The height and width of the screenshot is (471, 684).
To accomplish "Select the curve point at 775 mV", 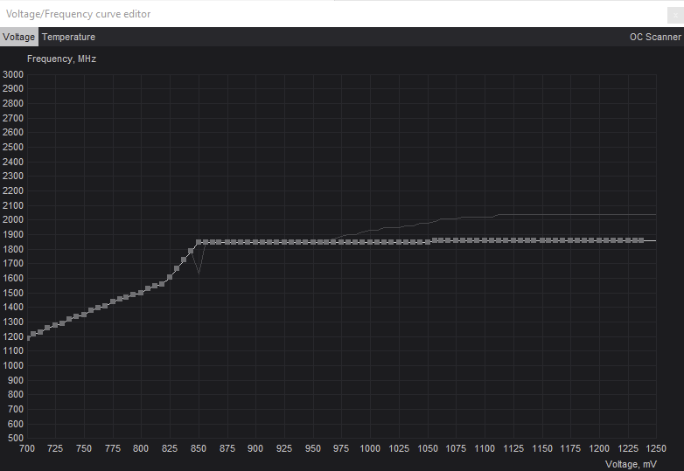I will (x=113, y=301).
